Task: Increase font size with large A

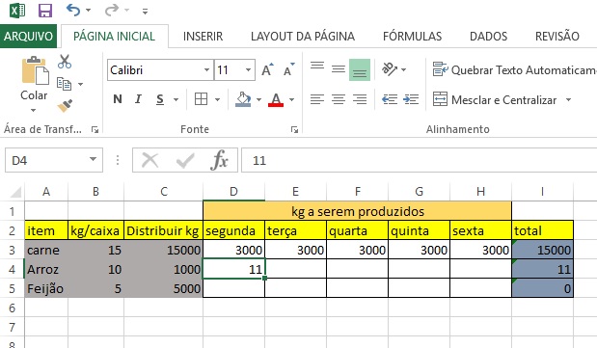Action: (267, 69)
